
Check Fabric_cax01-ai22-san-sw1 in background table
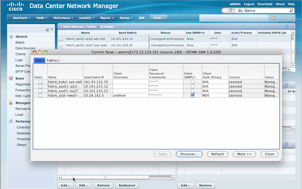61,39
